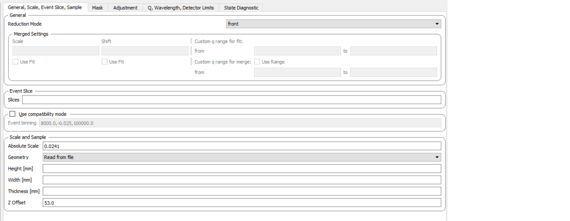This screenshot has height=221, width=570.
Task: Switch to the Mask tab
Action: pyautogui.click(x=97, y=8)
